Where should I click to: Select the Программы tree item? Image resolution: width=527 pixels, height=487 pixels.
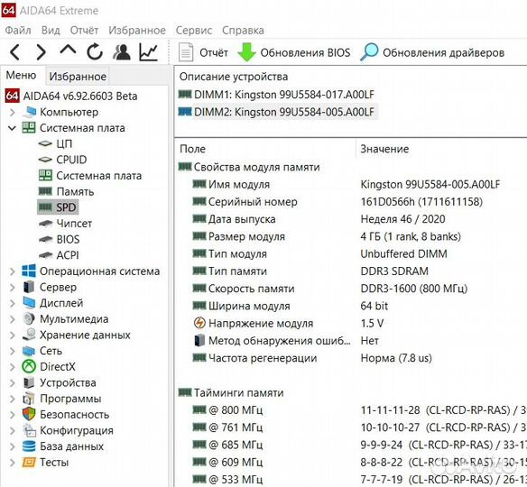70,399
